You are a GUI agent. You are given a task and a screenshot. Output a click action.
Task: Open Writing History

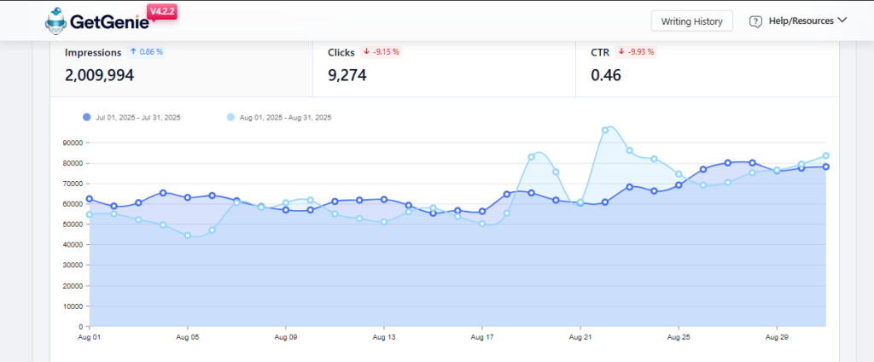[691, 21]
